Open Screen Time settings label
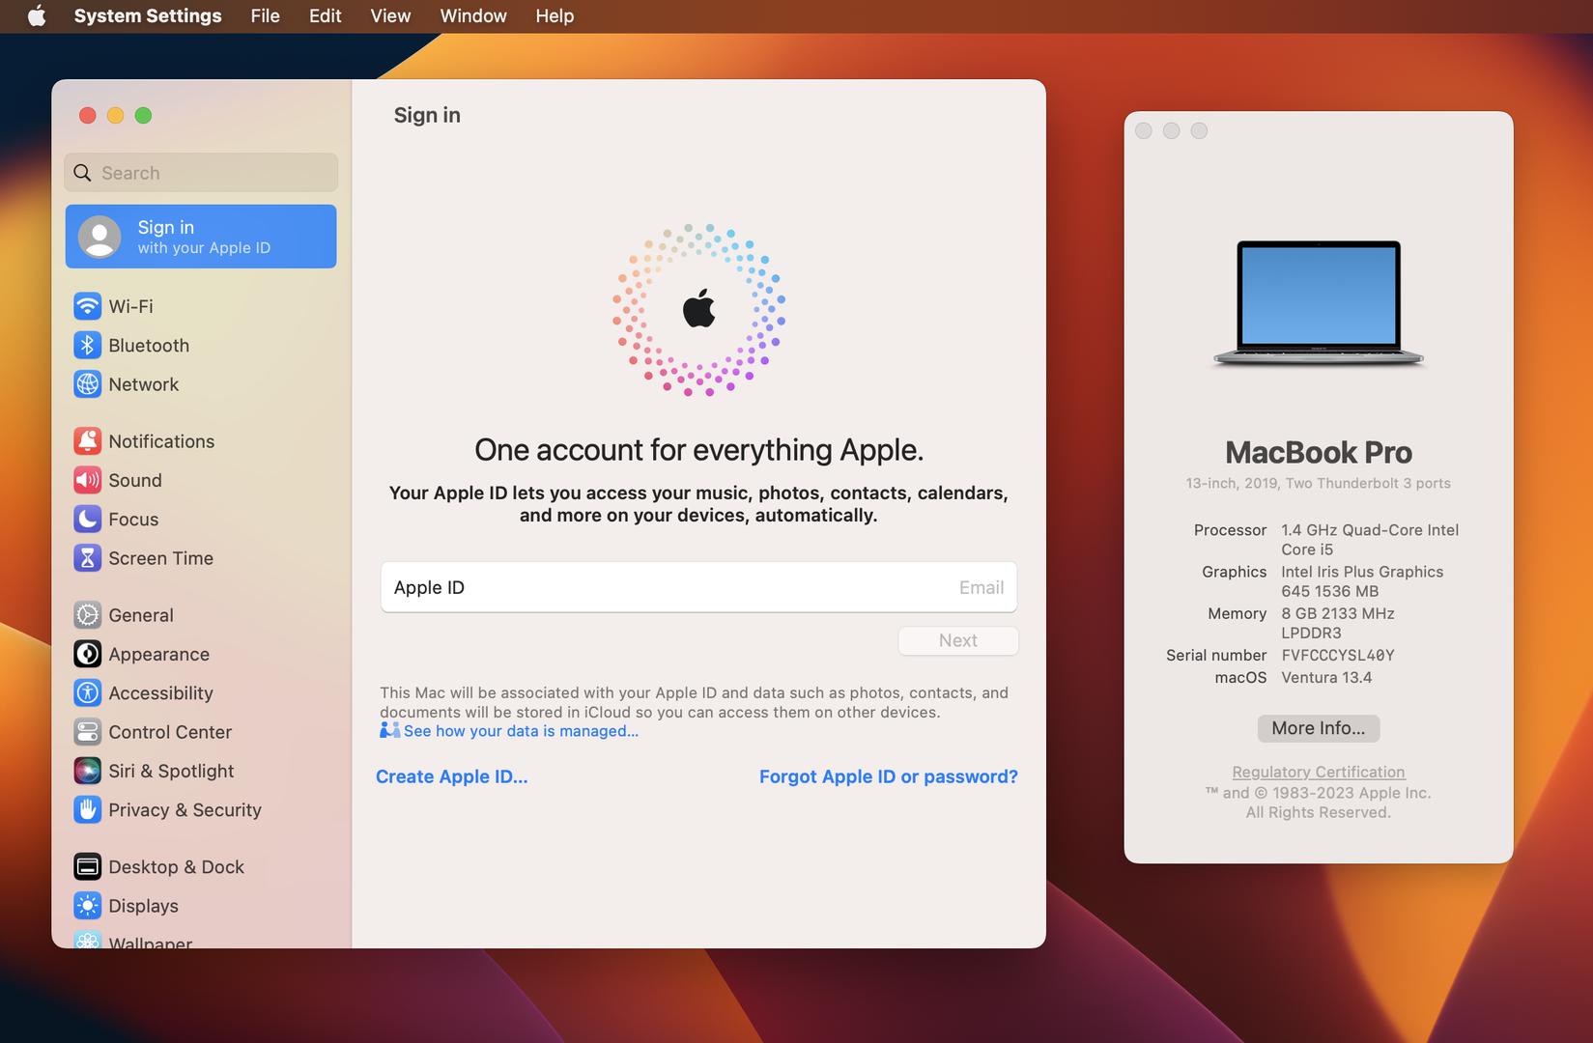This screenshot has height=1043, width=1593. tap(160, 558)
